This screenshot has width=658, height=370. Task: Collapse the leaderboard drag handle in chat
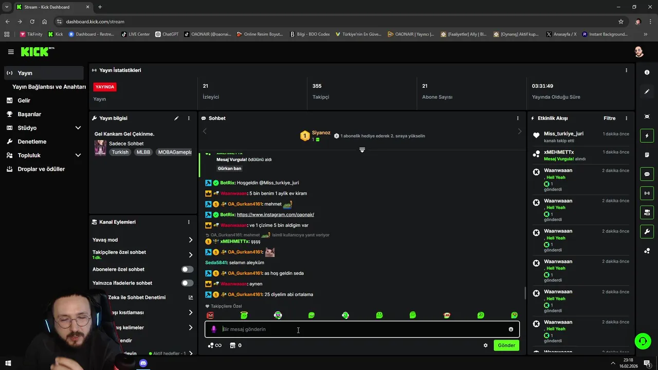(x=362, y=150)
